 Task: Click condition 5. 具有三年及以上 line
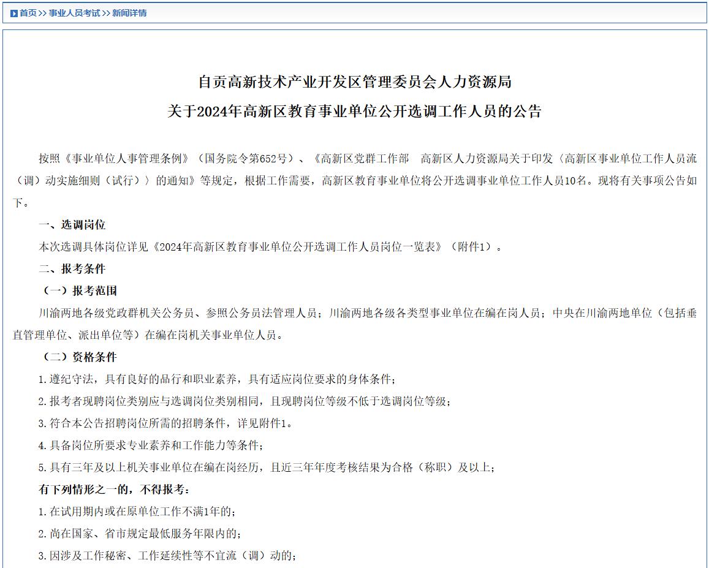267,468
